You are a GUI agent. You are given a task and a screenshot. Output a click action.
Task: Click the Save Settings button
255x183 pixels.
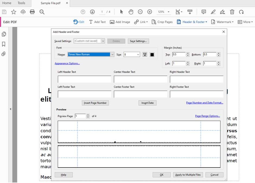coord(138,41)
